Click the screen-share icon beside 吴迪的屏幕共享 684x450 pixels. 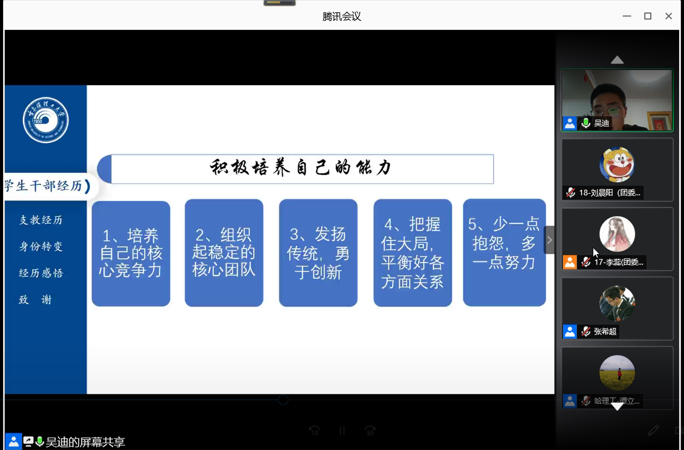point(29,441)
